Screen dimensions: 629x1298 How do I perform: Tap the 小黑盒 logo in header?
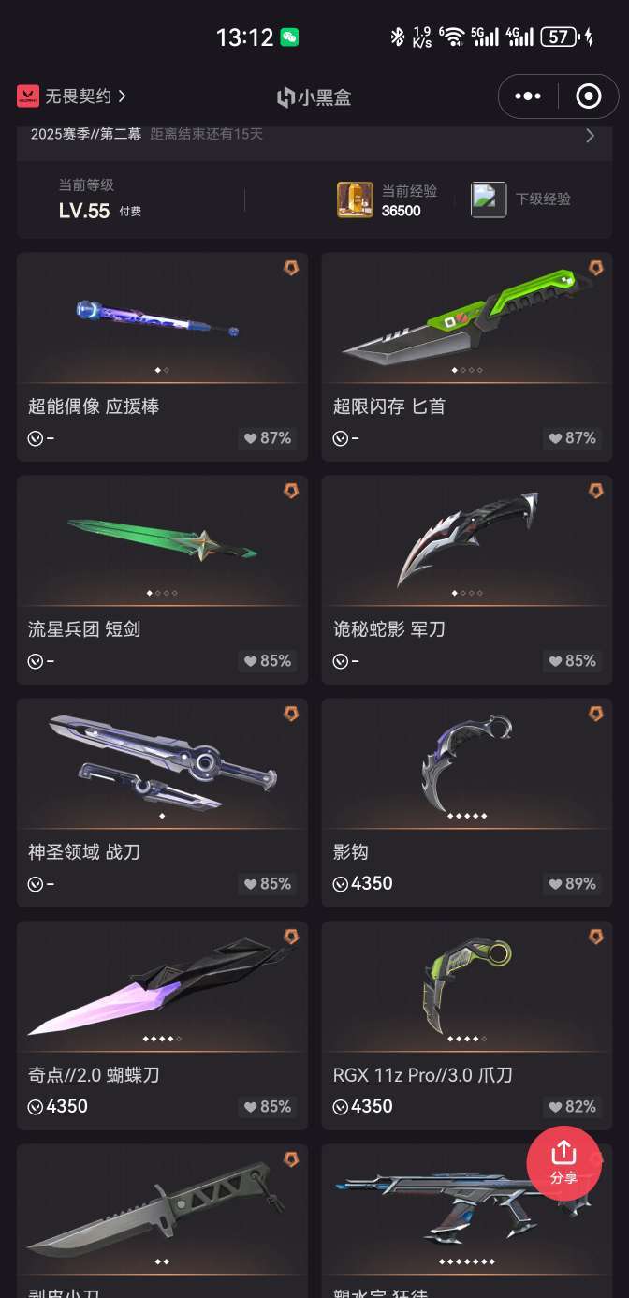pyautogui.click(x=314, y=96)
